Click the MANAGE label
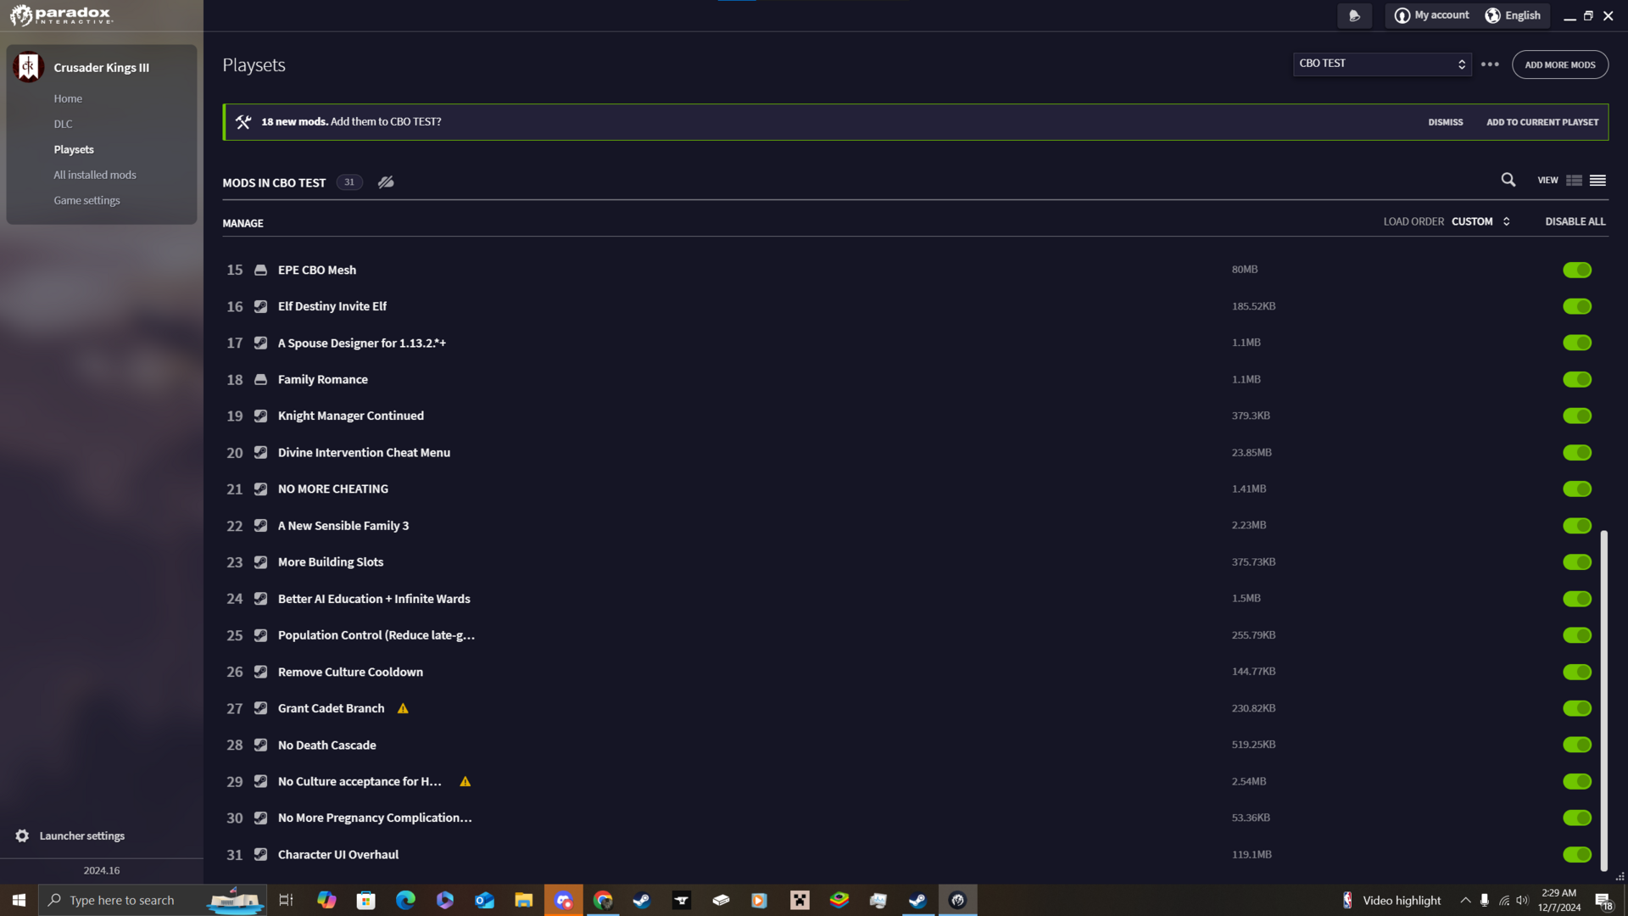The image size is (1628, 916). [x=243, y=223]
